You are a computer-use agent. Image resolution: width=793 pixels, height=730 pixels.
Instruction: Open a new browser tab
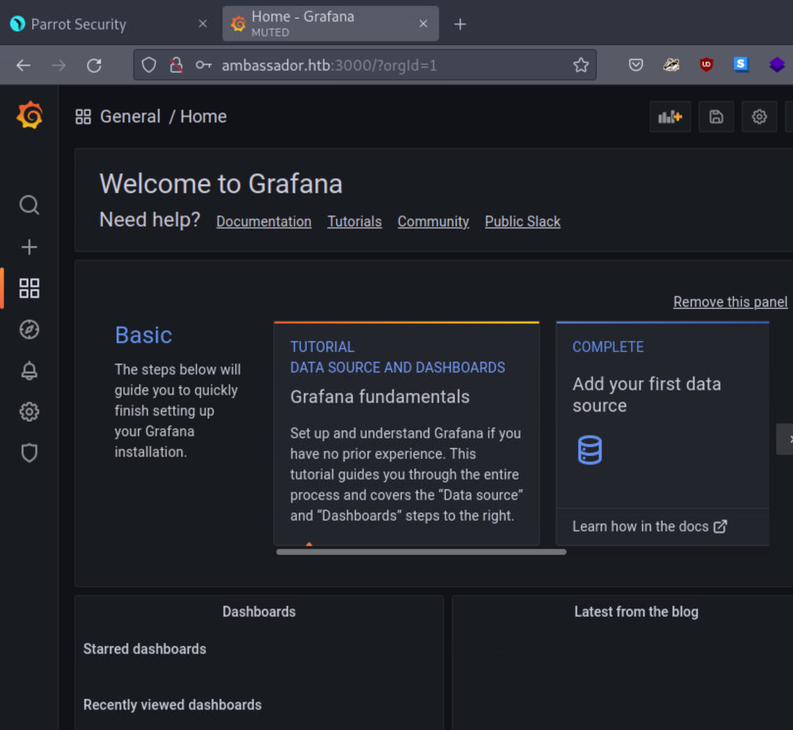coord(460,24)
